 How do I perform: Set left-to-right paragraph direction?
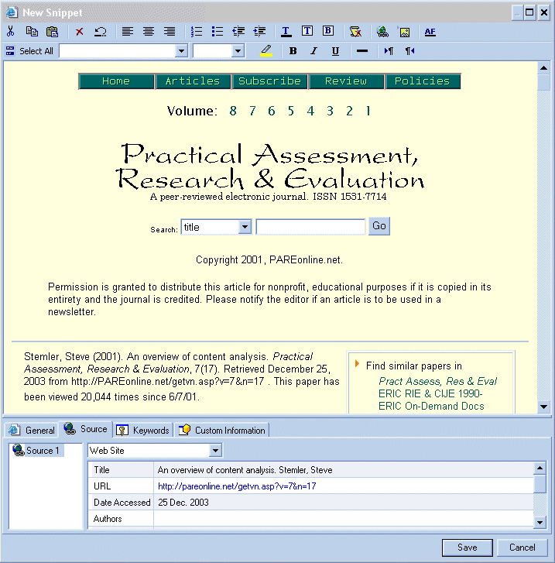point(389,51)
